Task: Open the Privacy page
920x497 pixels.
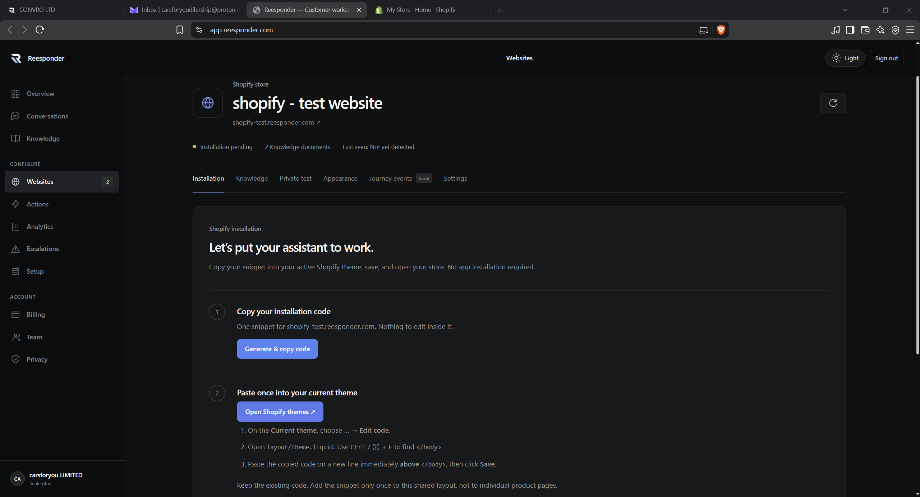Action: pos(62,359)
